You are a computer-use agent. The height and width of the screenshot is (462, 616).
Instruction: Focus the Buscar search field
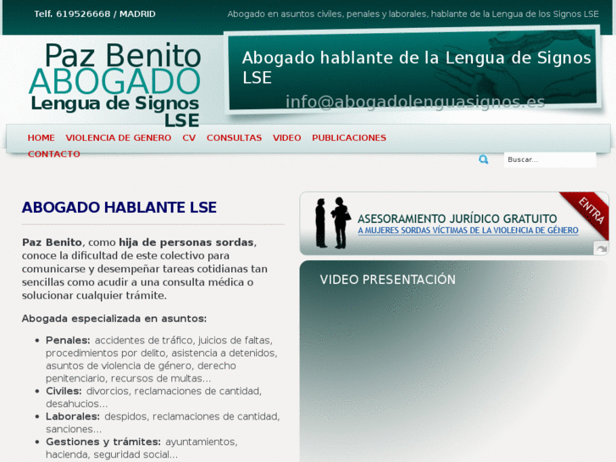click(550, 159)
